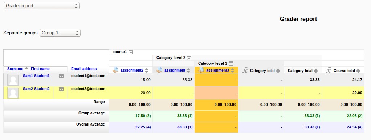Sort grades by assignment column arrows
This screenshot has width=371, height=140.
[x=188, y=71]
